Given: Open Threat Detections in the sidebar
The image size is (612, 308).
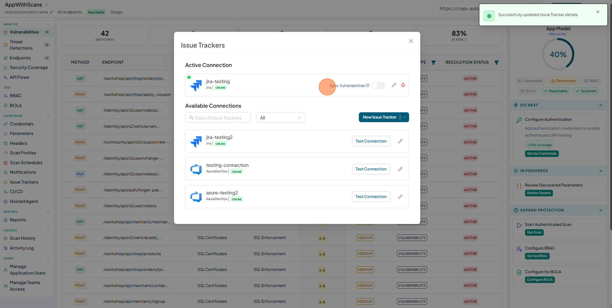Looking at the screenshot, I should pos(21,45).
